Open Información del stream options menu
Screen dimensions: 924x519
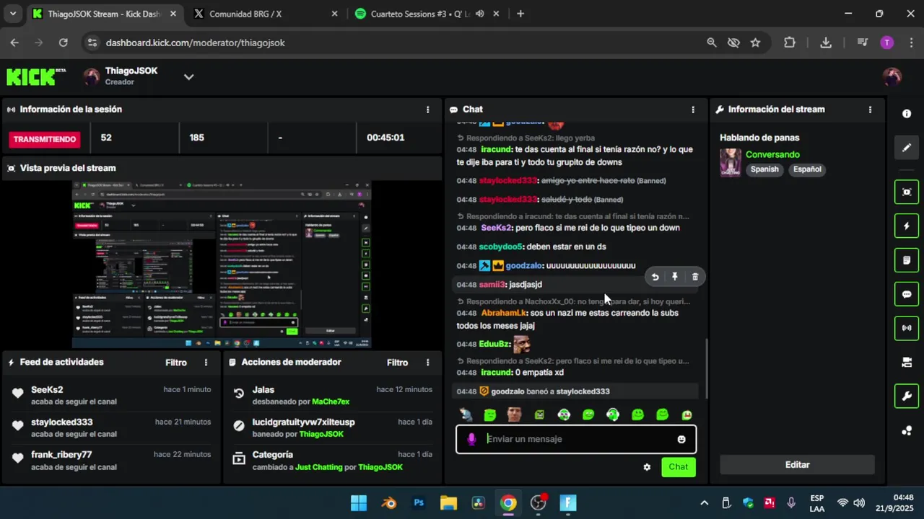[x=870, y=110]
